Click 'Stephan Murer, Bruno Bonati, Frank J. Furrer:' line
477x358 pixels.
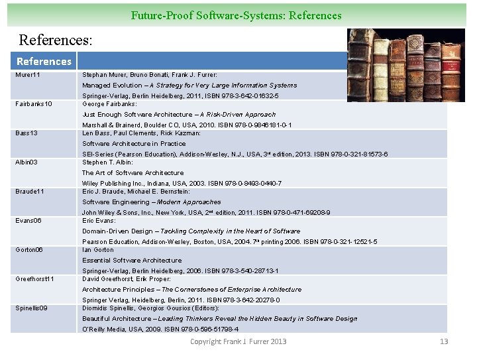pos(150,75)
